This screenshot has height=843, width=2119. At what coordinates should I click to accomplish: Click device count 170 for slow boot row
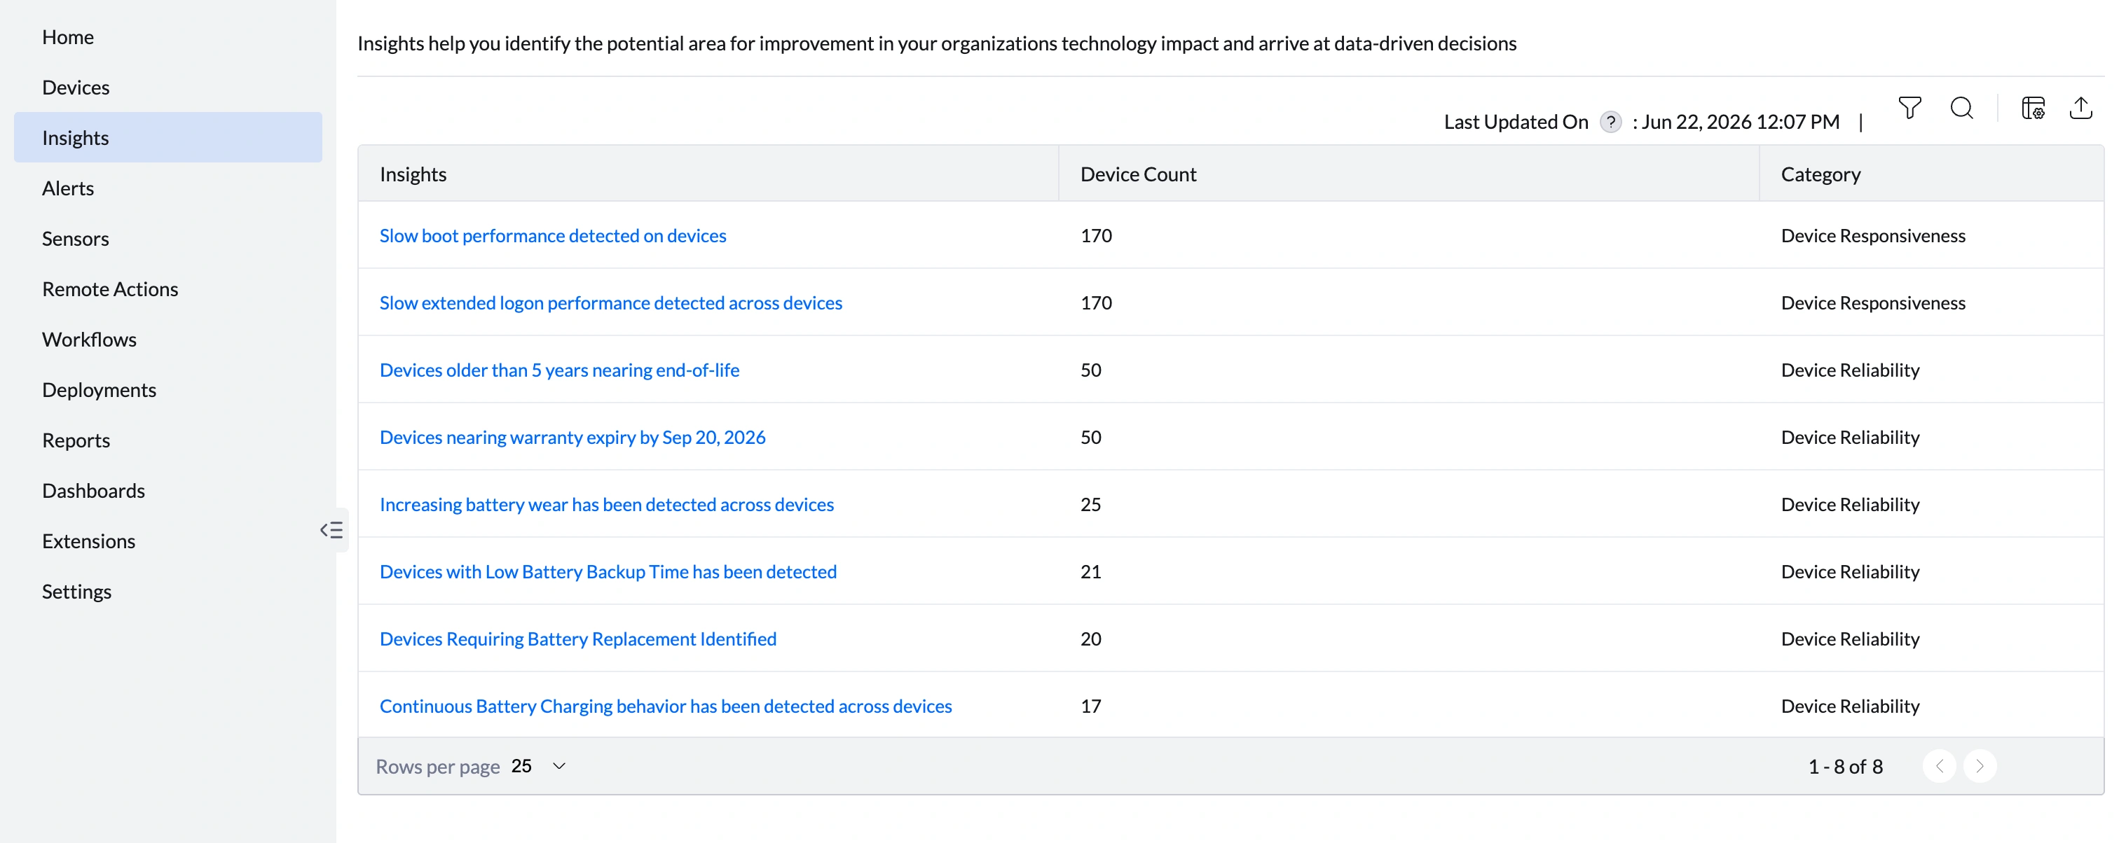click(x=1096, y=236)
